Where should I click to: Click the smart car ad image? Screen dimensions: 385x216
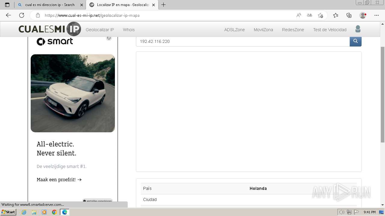click(73, 93)
